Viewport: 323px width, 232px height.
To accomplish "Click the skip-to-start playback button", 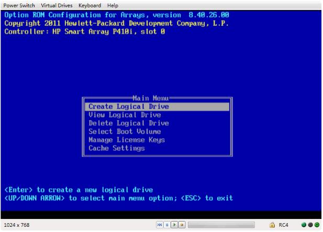I will (160, 225).
